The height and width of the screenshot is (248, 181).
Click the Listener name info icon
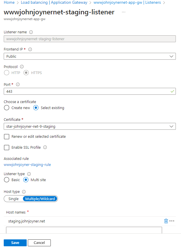(31, 32)
